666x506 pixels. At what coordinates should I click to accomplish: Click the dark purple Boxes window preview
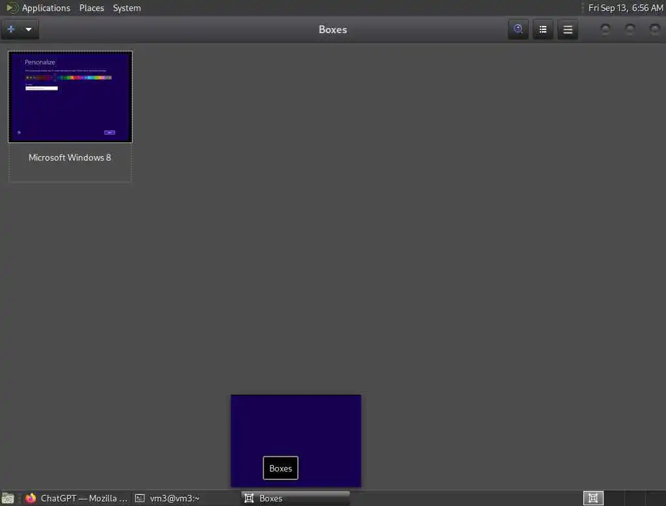point(296,440)
